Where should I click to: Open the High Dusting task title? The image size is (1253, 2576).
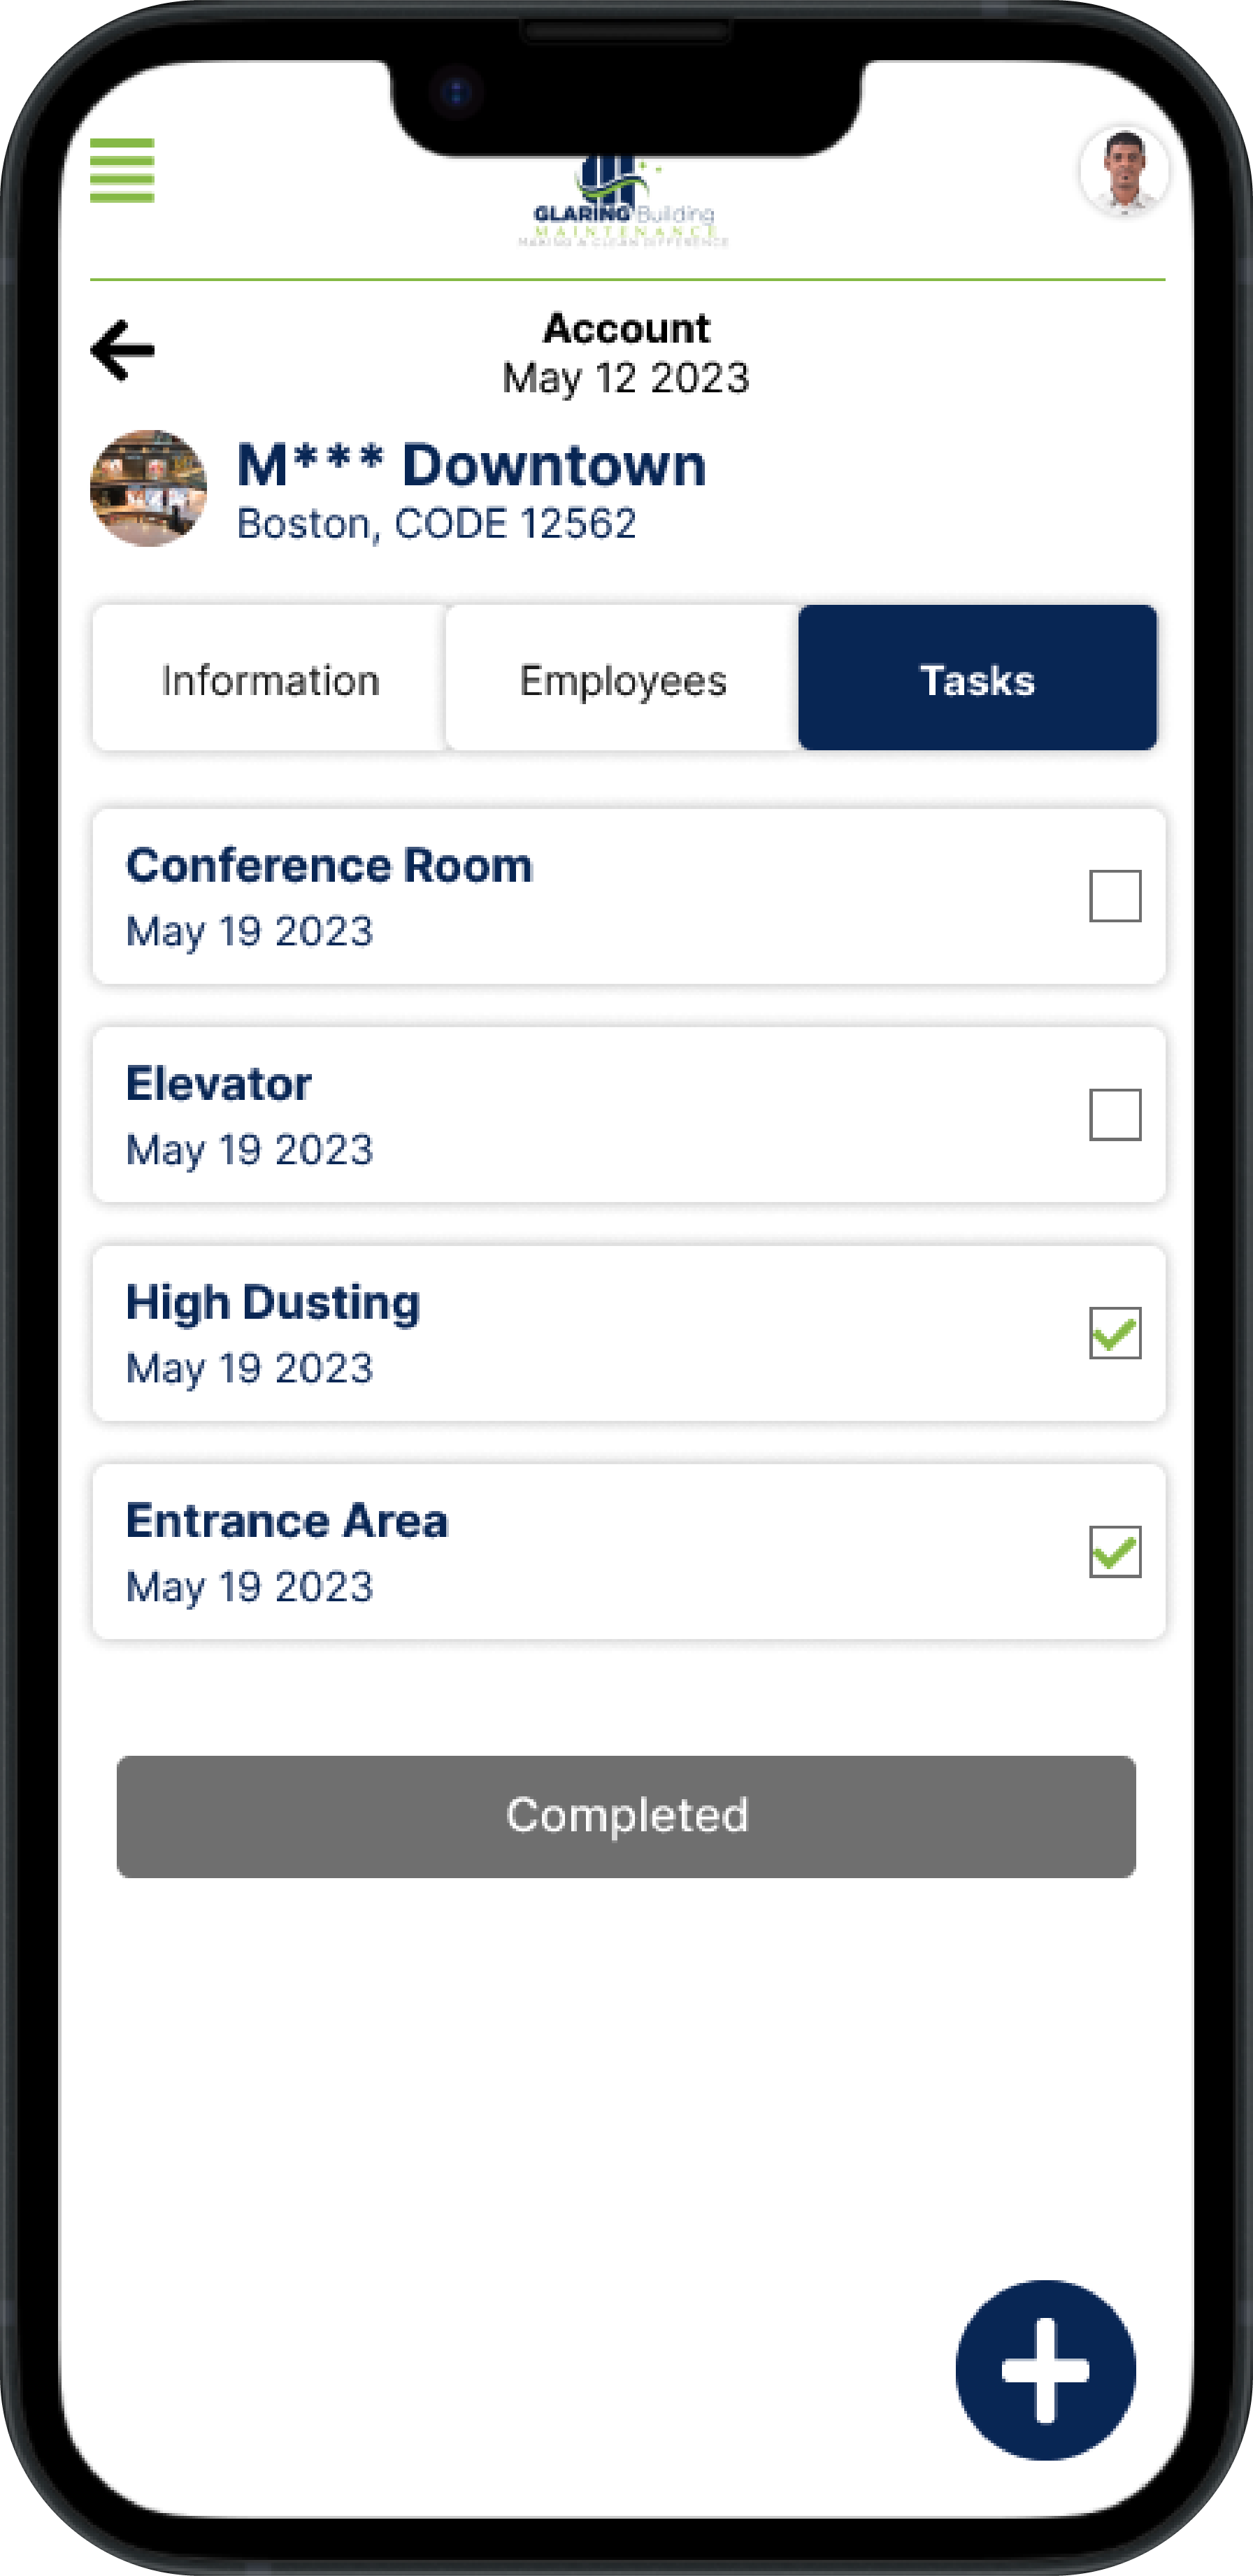[x=273, y=1303]
